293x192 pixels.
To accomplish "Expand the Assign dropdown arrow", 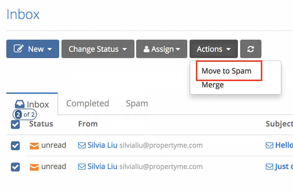I will pos(178,49).
